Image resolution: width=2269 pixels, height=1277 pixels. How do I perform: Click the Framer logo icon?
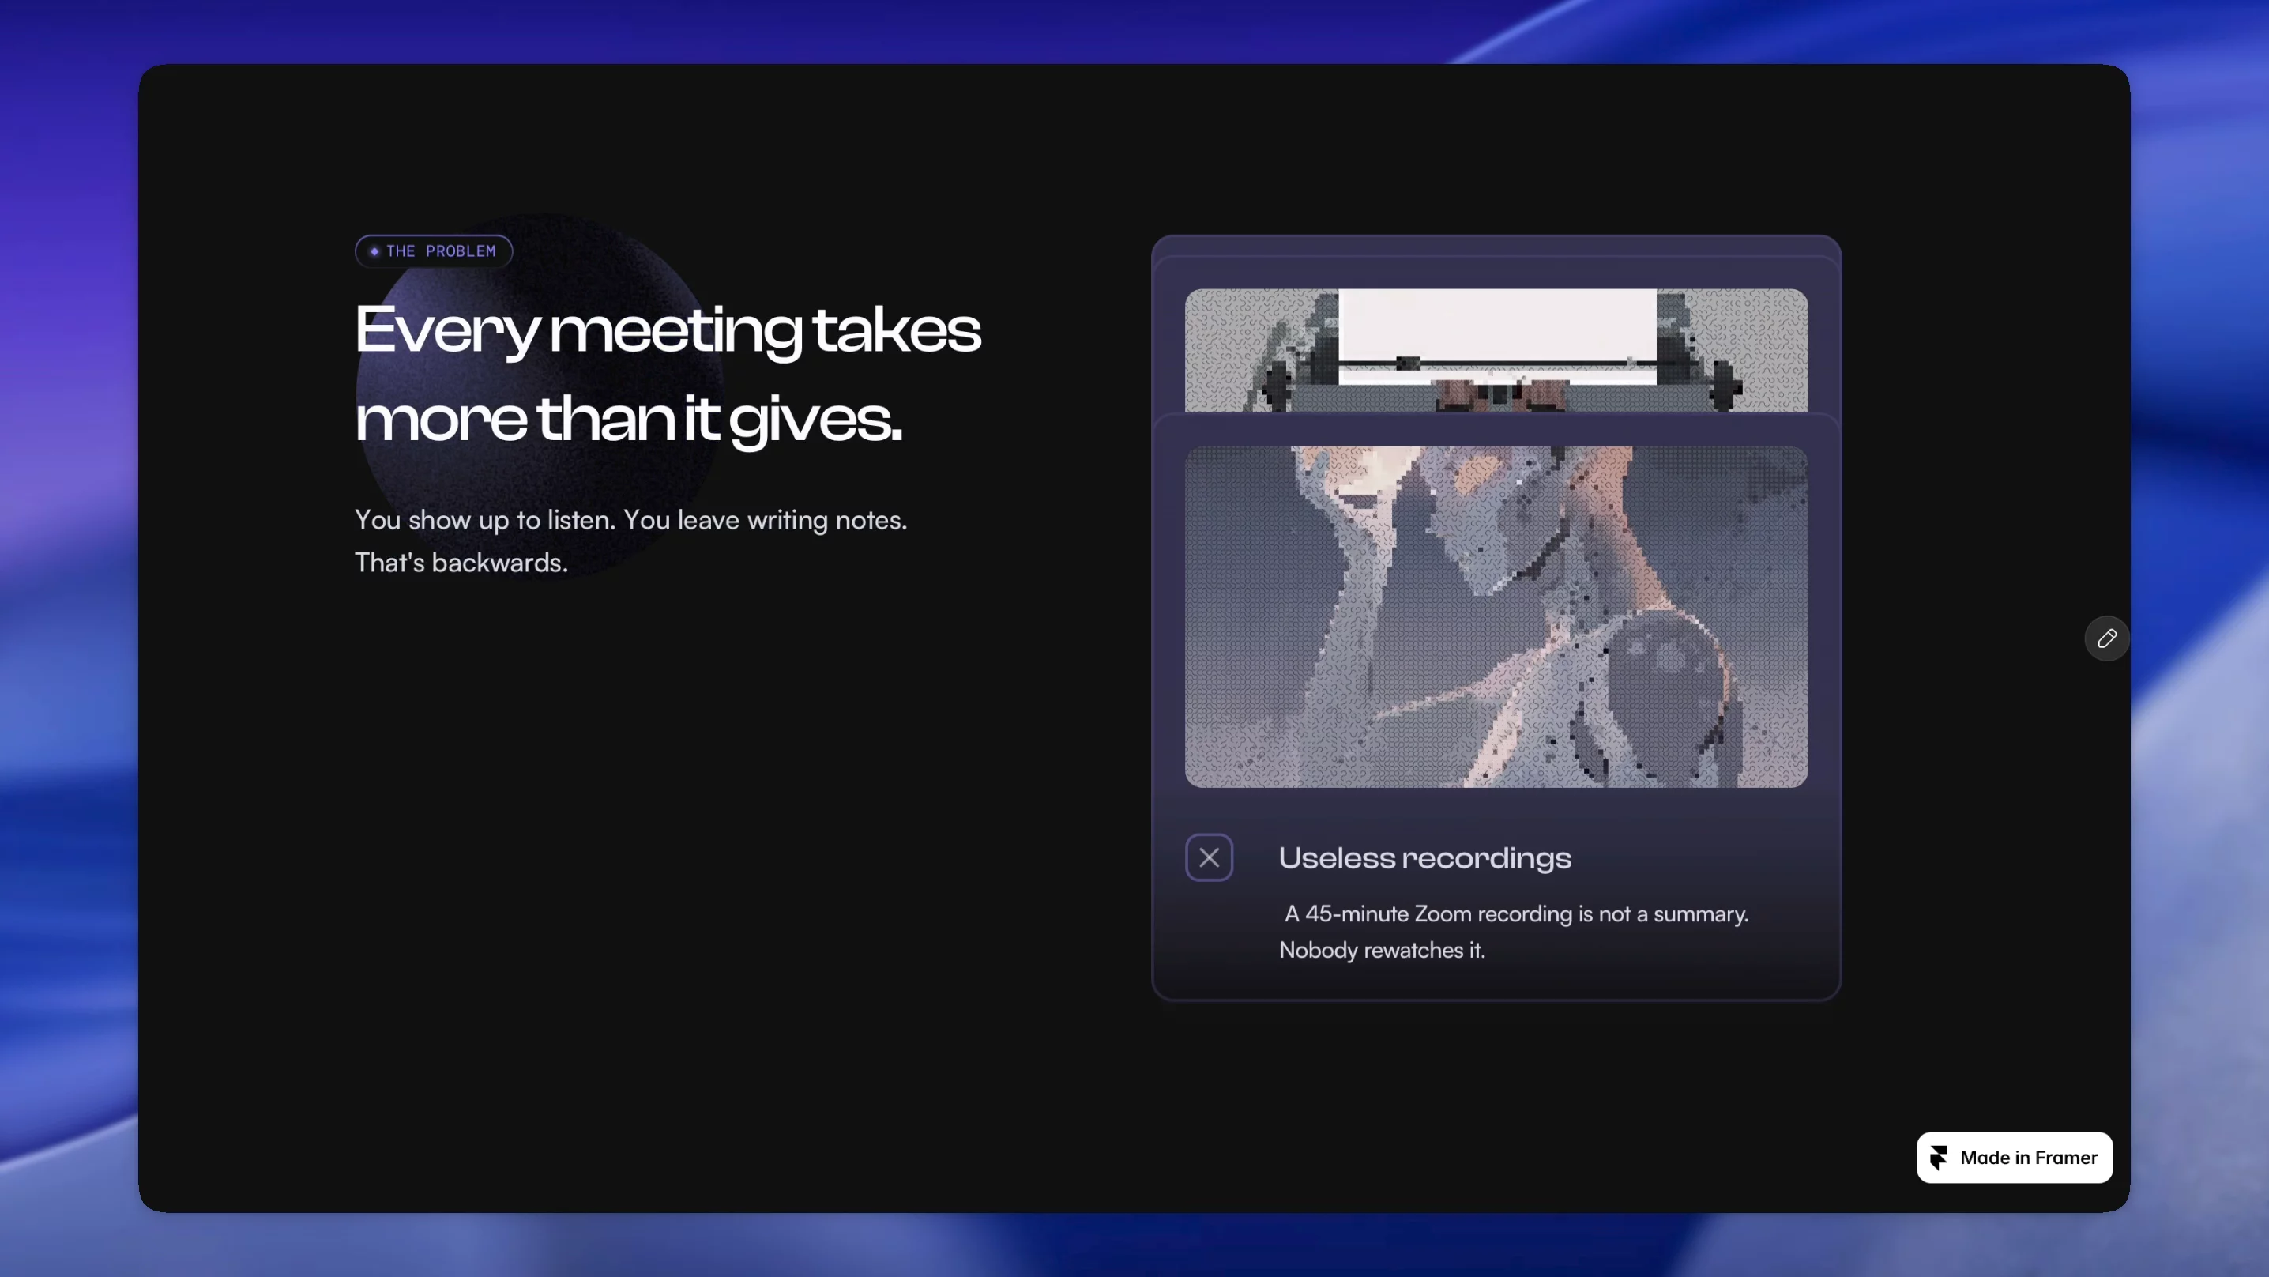[1939, 1157]
